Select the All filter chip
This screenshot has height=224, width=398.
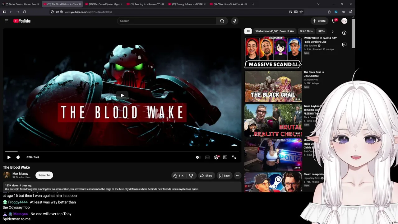coord(248,31)
